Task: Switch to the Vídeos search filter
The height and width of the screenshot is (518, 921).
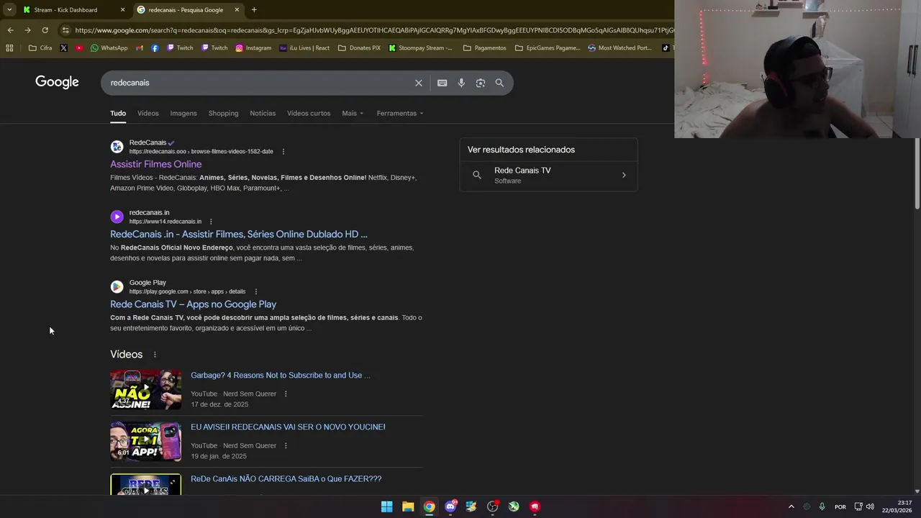Action: [x=148, y=114]
